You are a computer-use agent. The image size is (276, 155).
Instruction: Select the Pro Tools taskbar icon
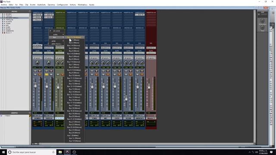point(67,152)
